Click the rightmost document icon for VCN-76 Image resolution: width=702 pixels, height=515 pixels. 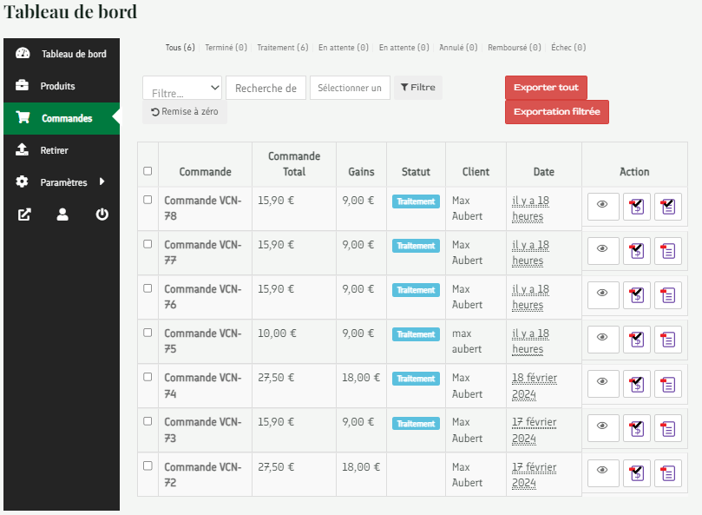(x=668, y=295)
